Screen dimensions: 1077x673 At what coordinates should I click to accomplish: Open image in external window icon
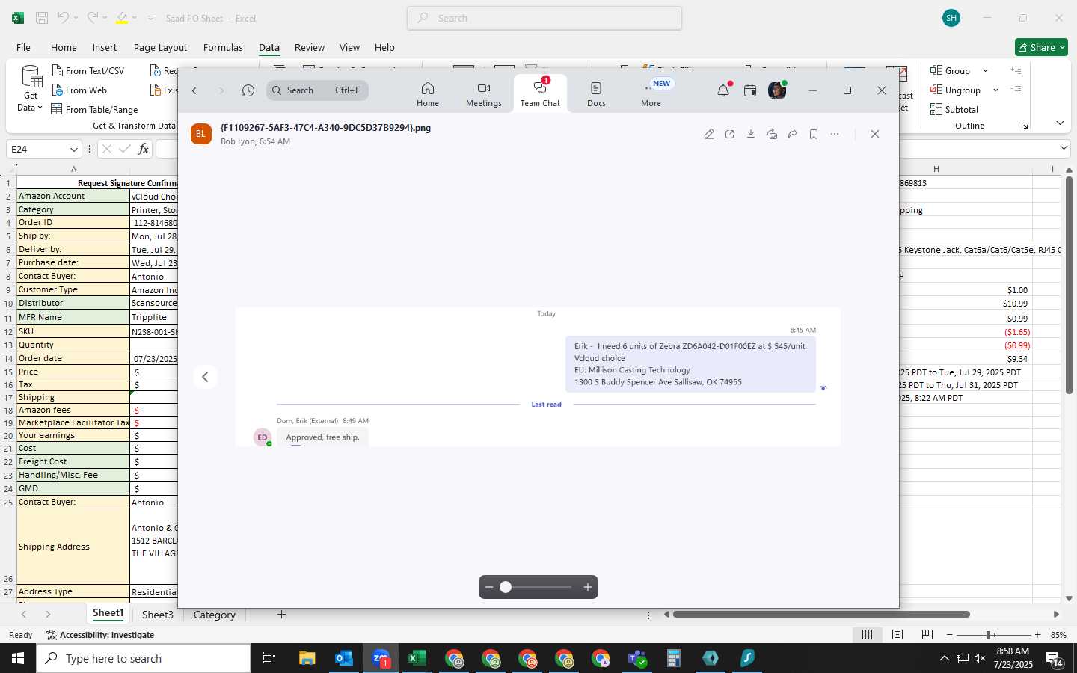pyautogui.click(x=730, y=134)
